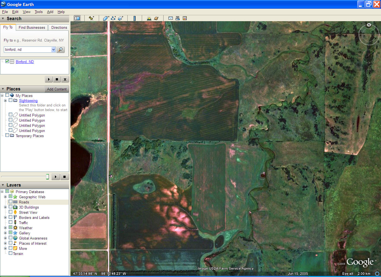Collapse the My Places tree node

click(x=2, y=95)
